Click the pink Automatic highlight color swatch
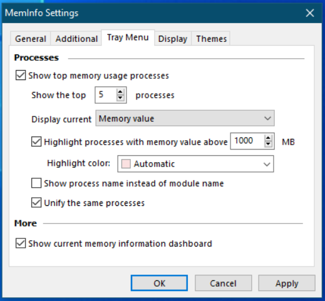 click(126, 164)
